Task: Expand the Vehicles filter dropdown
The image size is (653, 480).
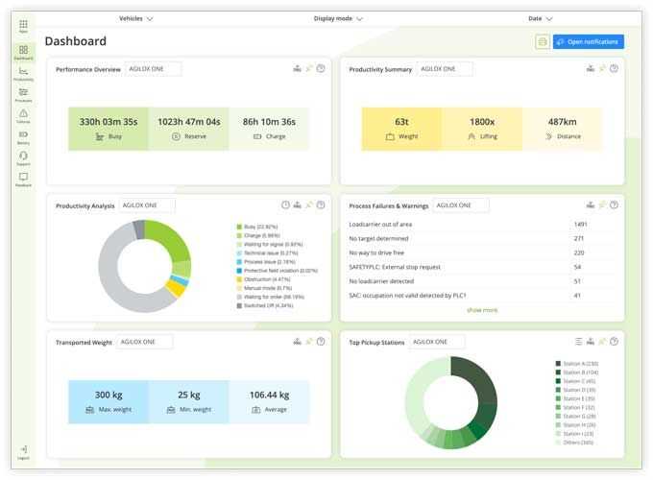Action: (136, 19)
